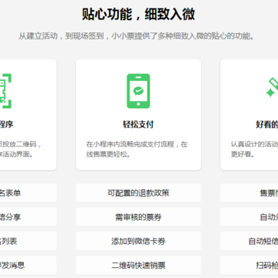Image resolution: width=278 pixels, height=278 pixels.
Task: Select the 售票 feature tile
Action: (x=249, y=193)
